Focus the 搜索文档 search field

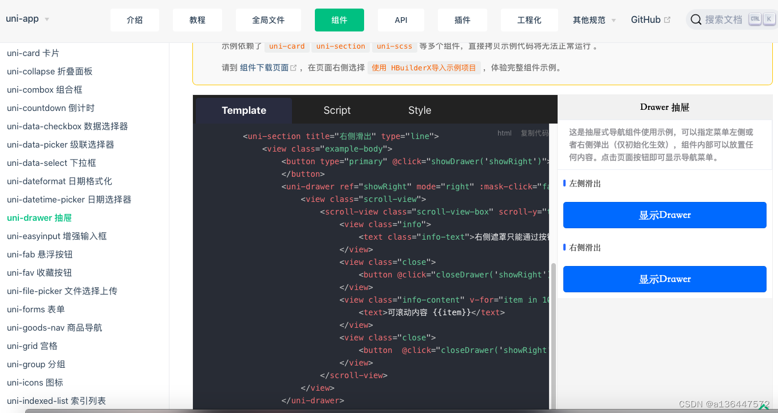pos(731,19)
